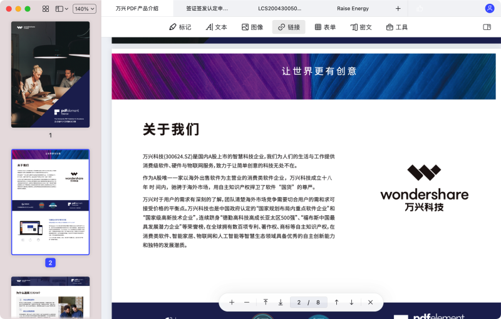Select page 1 thumbnail

51,74
